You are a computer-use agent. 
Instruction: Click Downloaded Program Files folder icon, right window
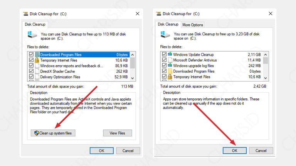point(170,71)
